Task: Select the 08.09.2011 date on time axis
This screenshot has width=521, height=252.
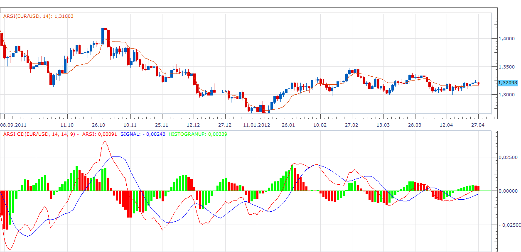Action: tap(14, 125)
